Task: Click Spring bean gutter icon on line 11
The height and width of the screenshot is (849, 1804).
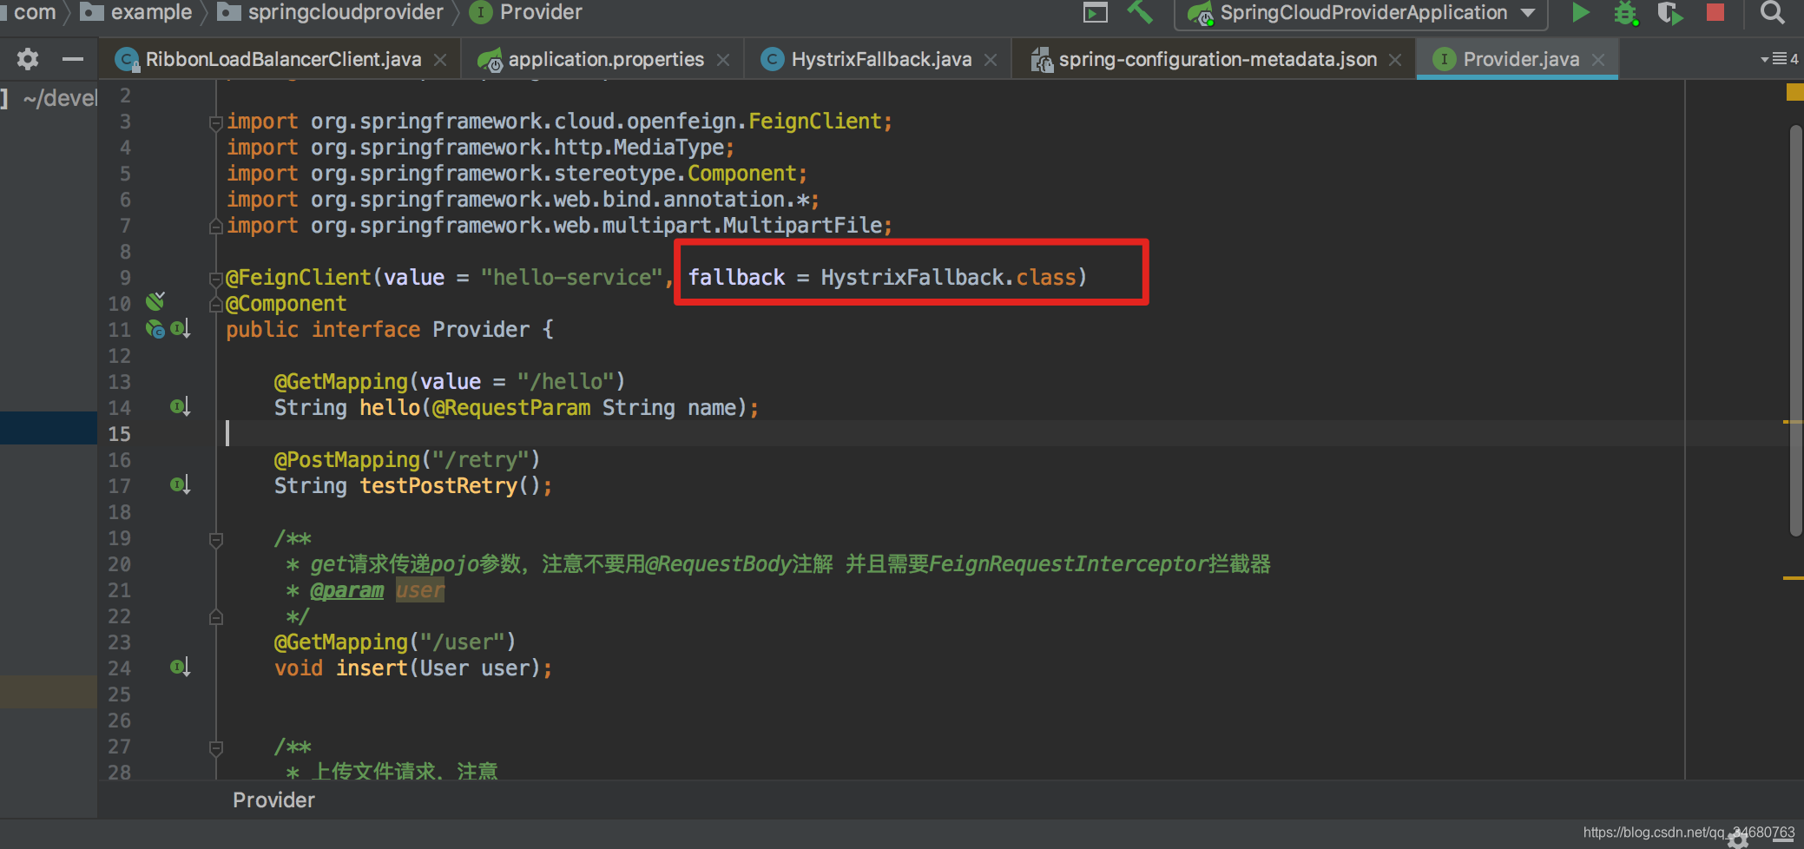Action: point(155,329)
